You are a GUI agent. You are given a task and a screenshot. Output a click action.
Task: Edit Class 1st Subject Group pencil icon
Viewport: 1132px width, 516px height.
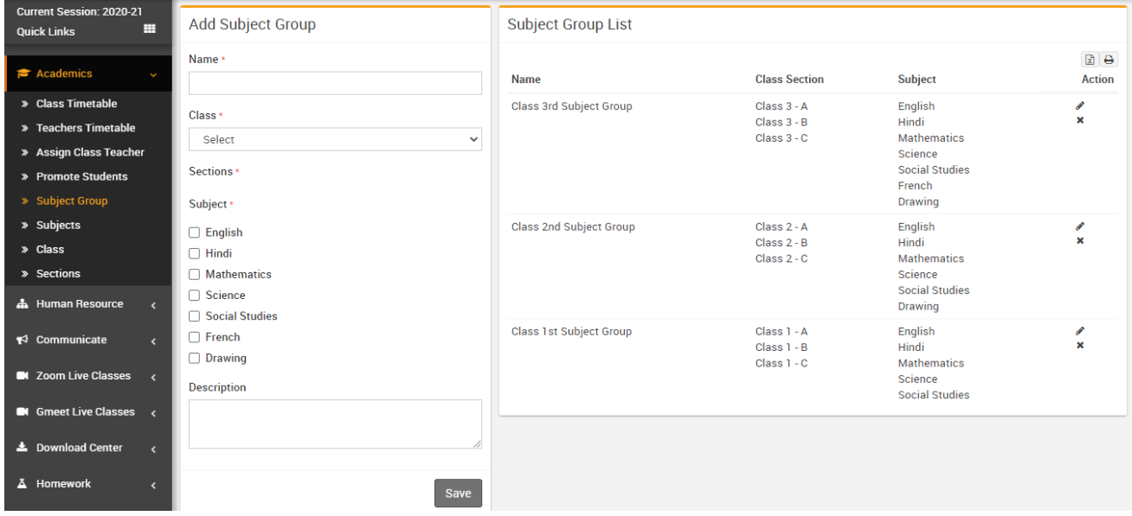(1080, 331)
